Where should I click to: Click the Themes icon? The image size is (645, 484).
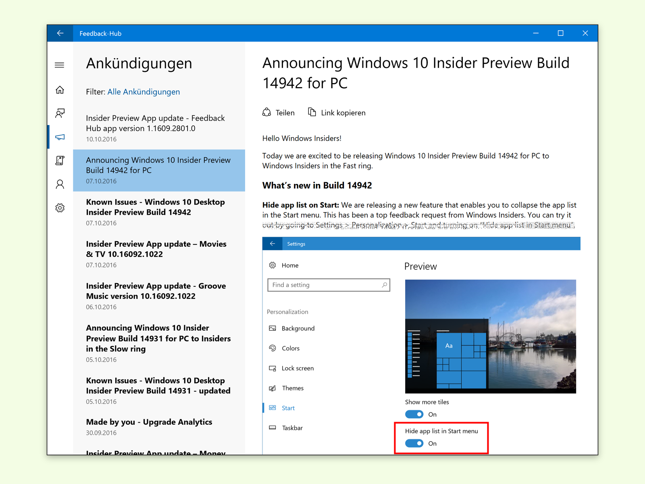273,388
